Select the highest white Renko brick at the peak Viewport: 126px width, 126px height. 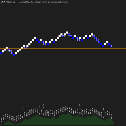click(x=67, y=33)
